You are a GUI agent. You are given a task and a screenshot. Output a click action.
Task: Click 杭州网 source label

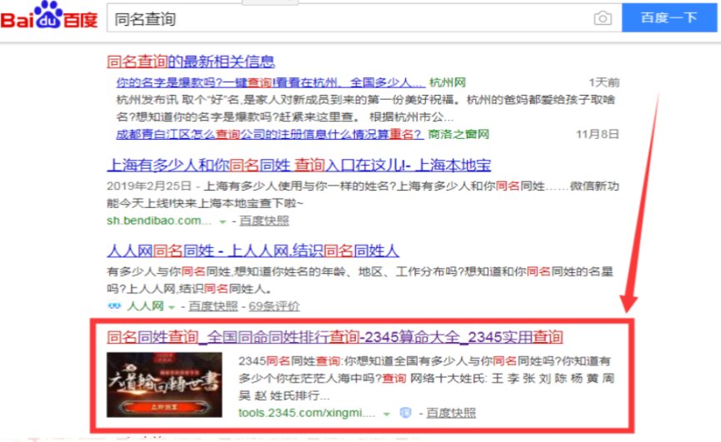point(448,82)
